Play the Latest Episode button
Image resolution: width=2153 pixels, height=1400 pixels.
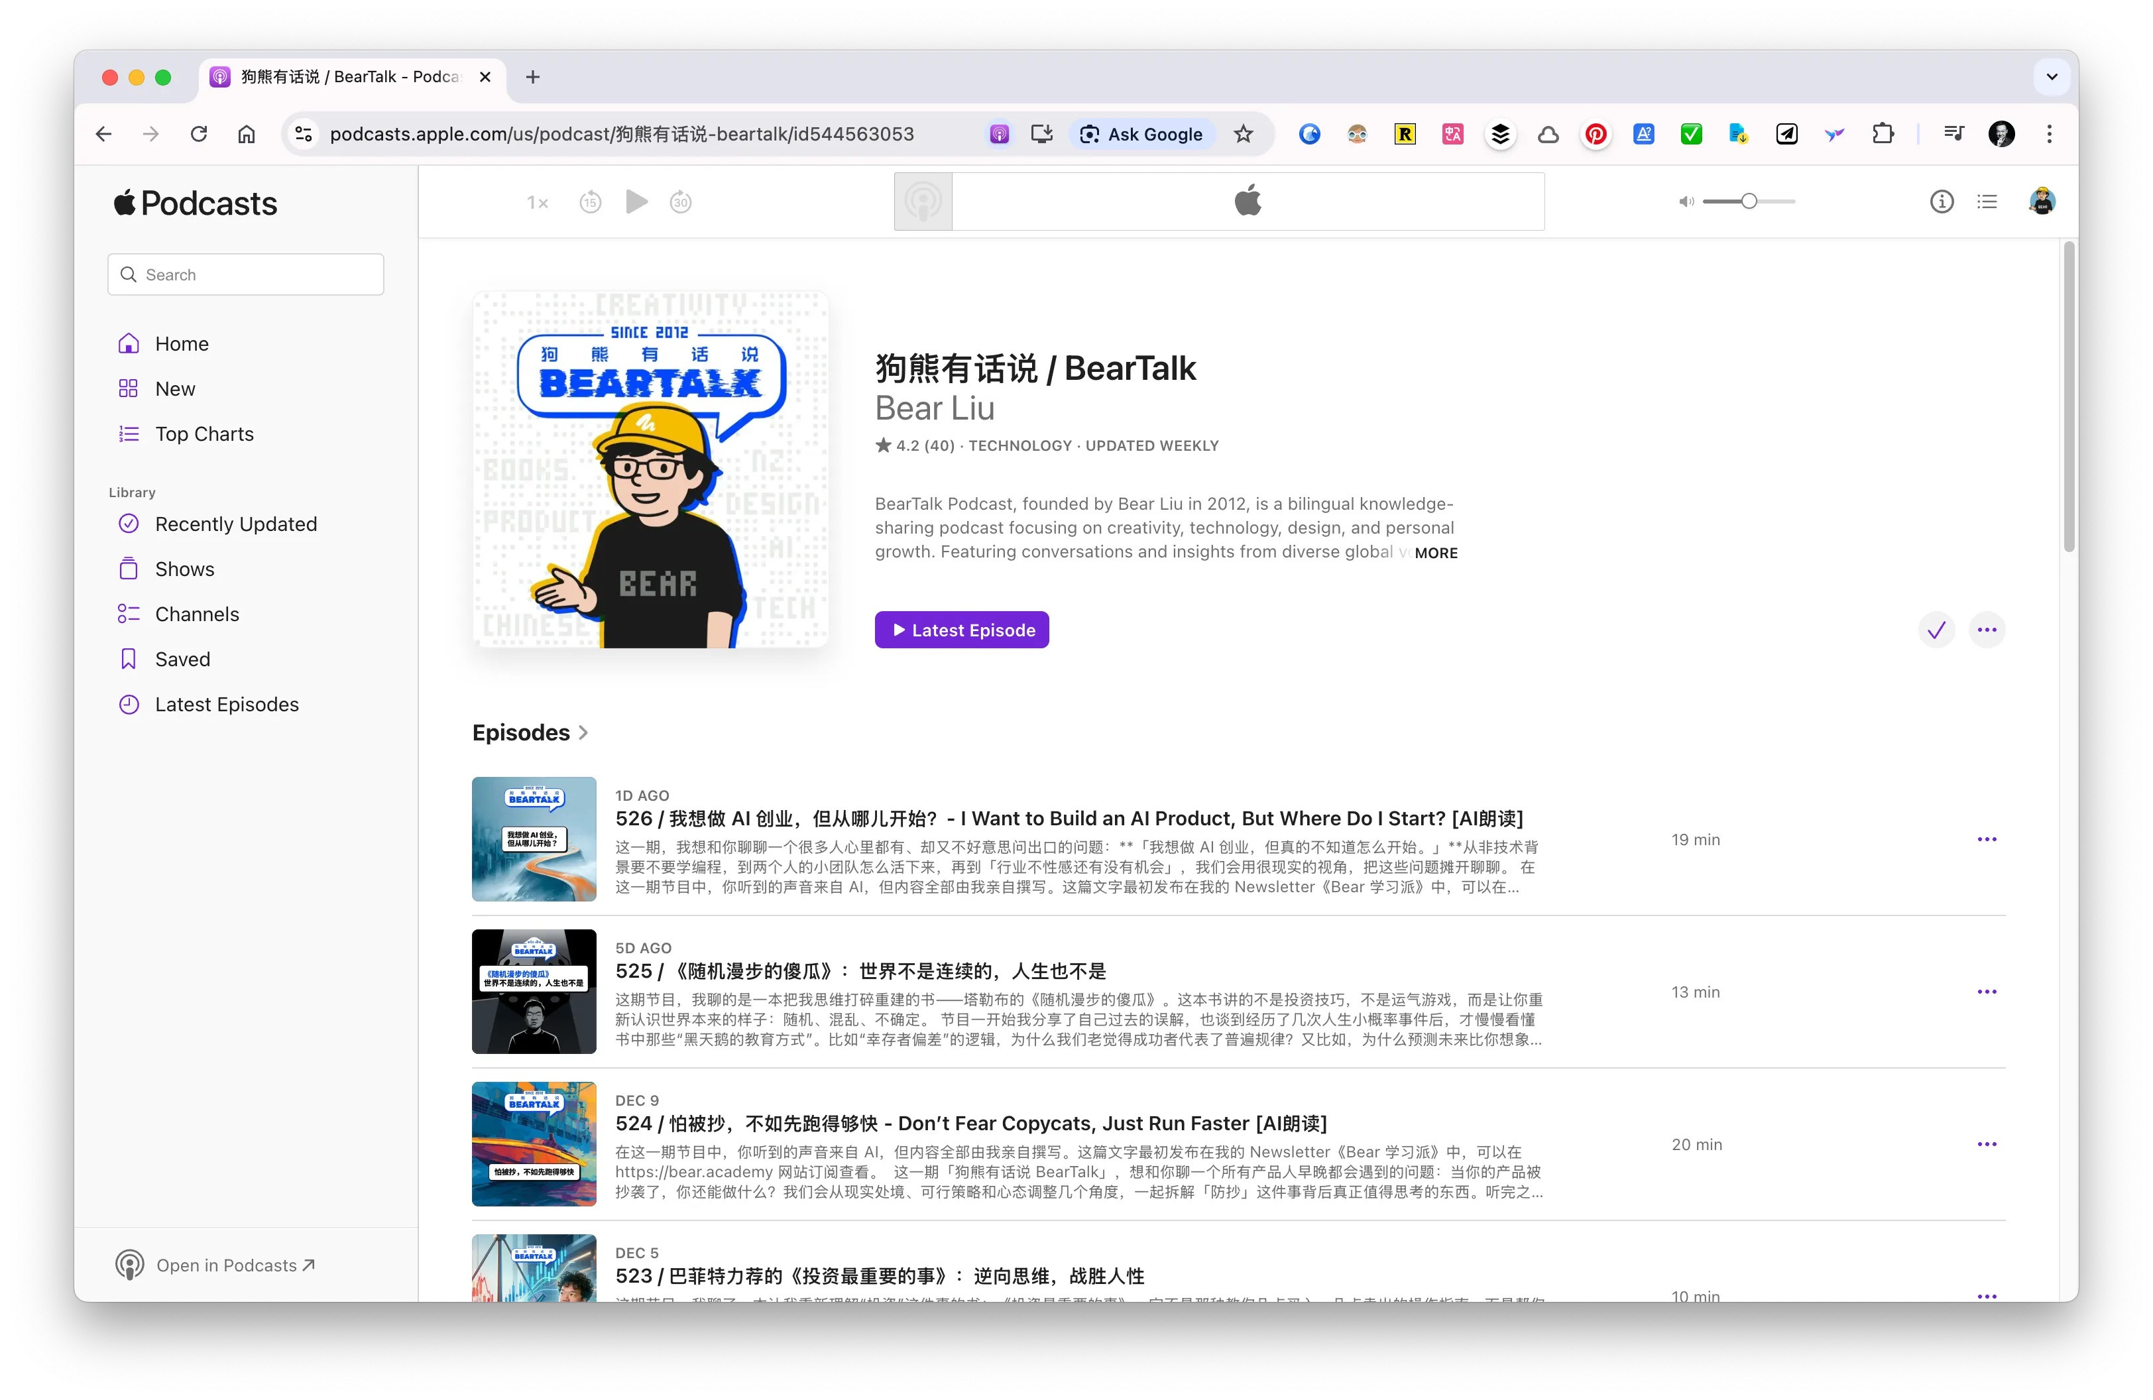pos(962,630)
